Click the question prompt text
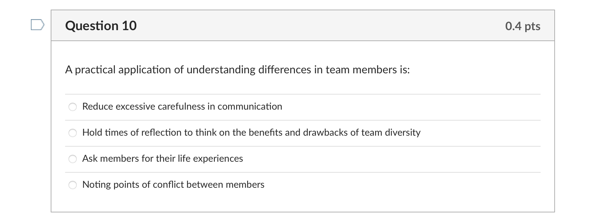Viewport: 592px width, 222px height. click(238, 69)
